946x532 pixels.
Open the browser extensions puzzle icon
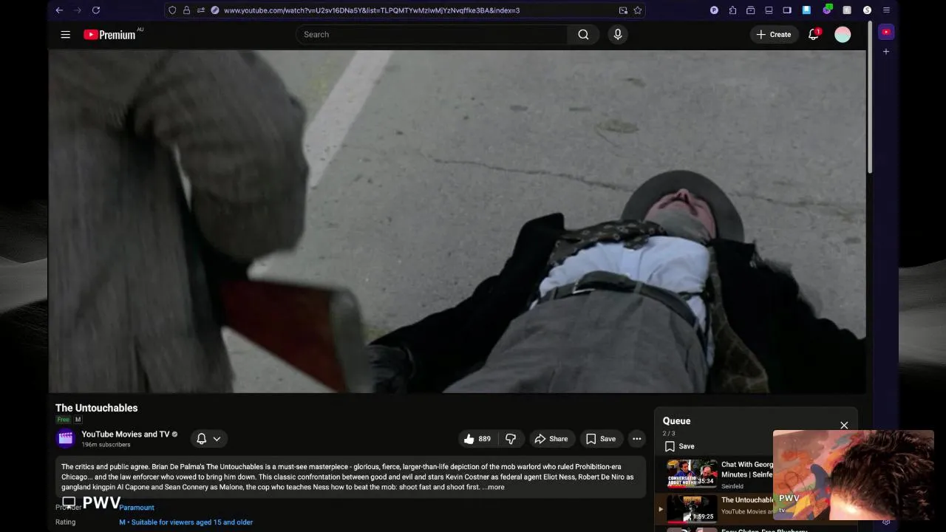coord(732,10)
